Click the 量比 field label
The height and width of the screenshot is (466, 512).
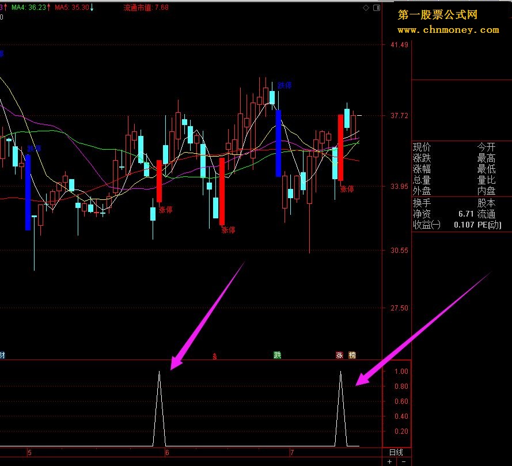coord(486,180)
